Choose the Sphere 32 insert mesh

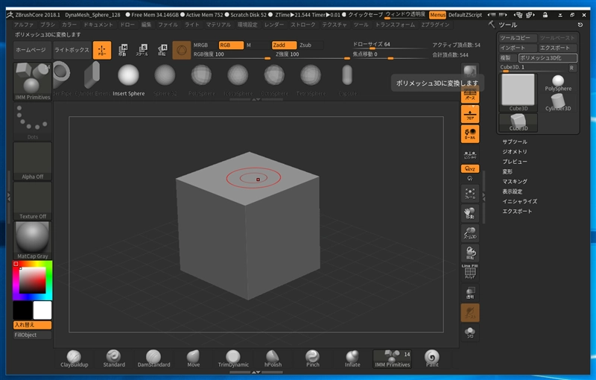[x=165, y=80]
